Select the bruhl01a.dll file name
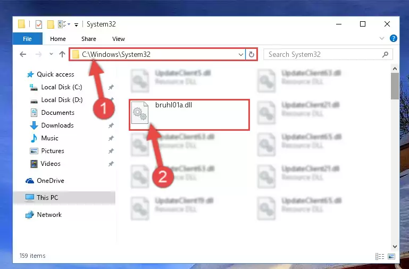The height and width of the screenshot is (269, 409). coord(173,105)
